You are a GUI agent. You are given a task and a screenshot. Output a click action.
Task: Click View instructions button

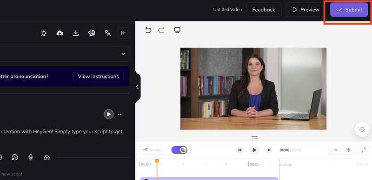98,76
